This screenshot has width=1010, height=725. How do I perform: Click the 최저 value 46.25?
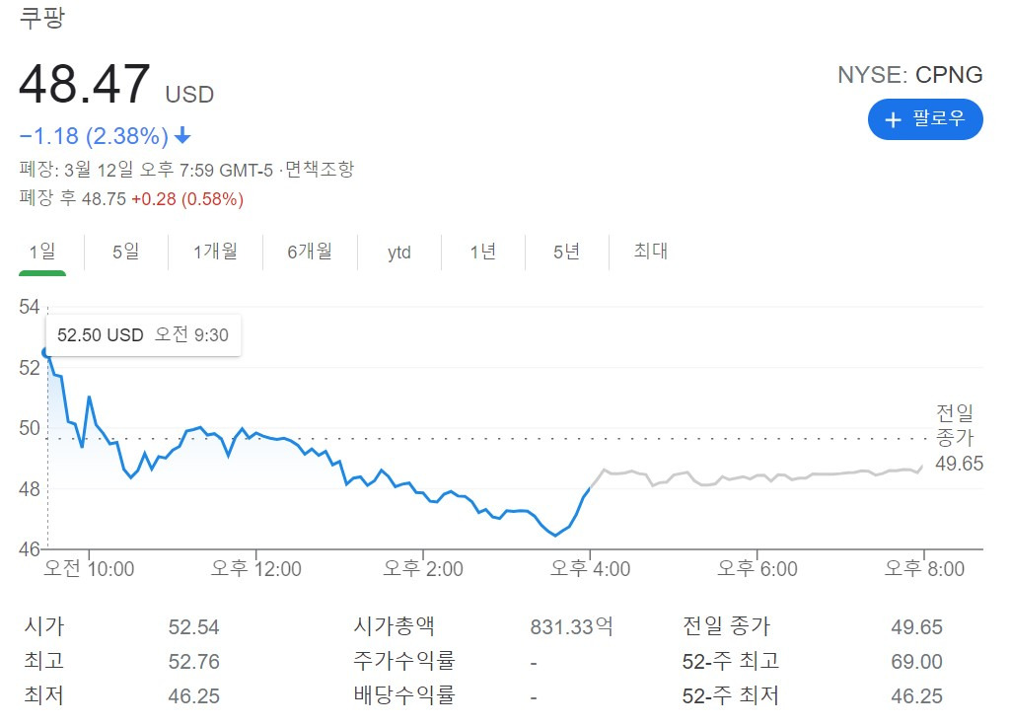tap(194, 696)
